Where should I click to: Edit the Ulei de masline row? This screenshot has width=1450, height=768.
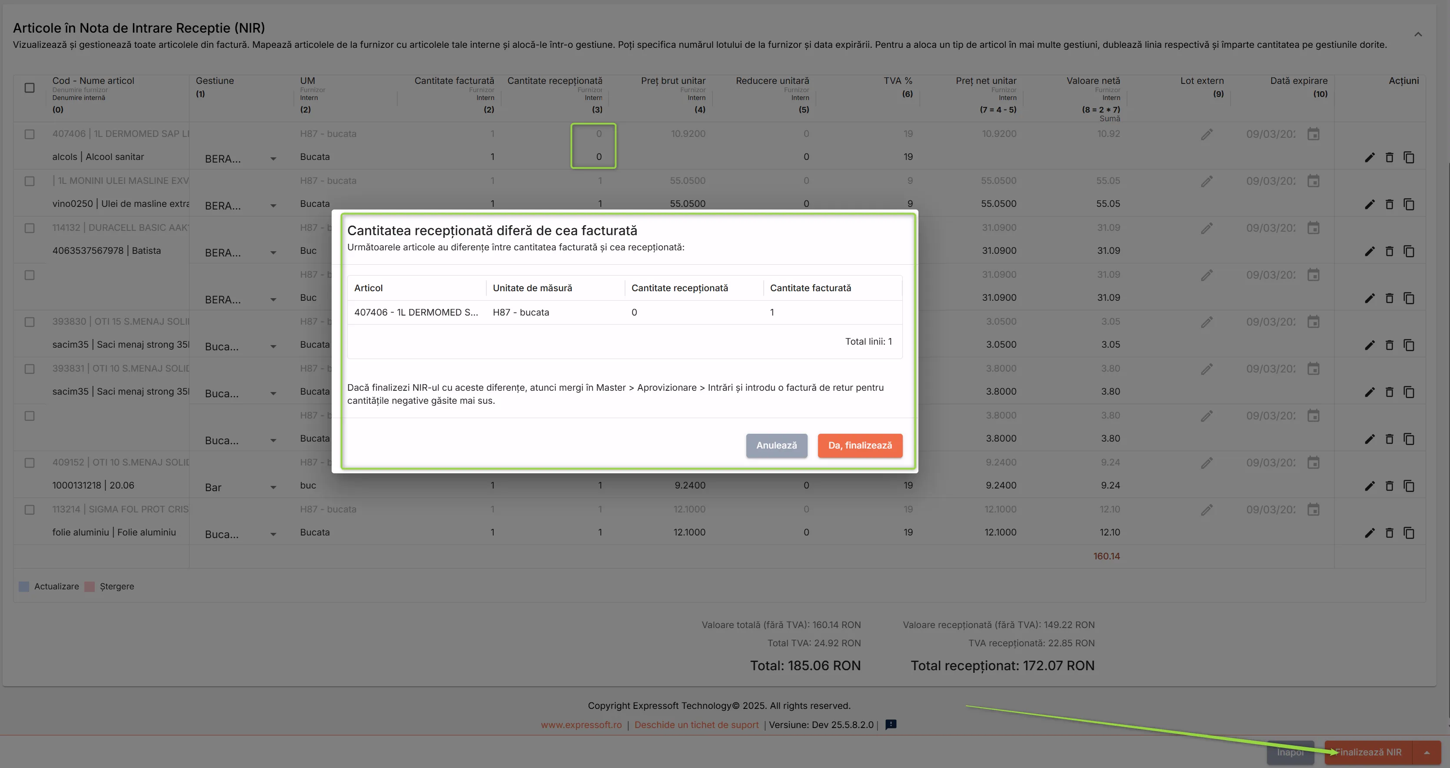pos(1370,204)
